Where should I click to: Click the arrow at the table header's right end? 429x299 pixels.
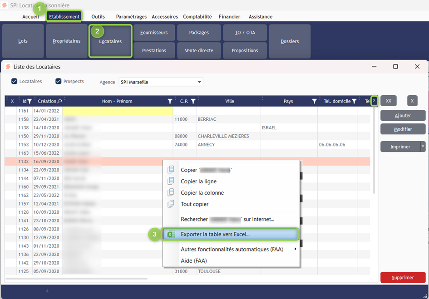(374, 101)
